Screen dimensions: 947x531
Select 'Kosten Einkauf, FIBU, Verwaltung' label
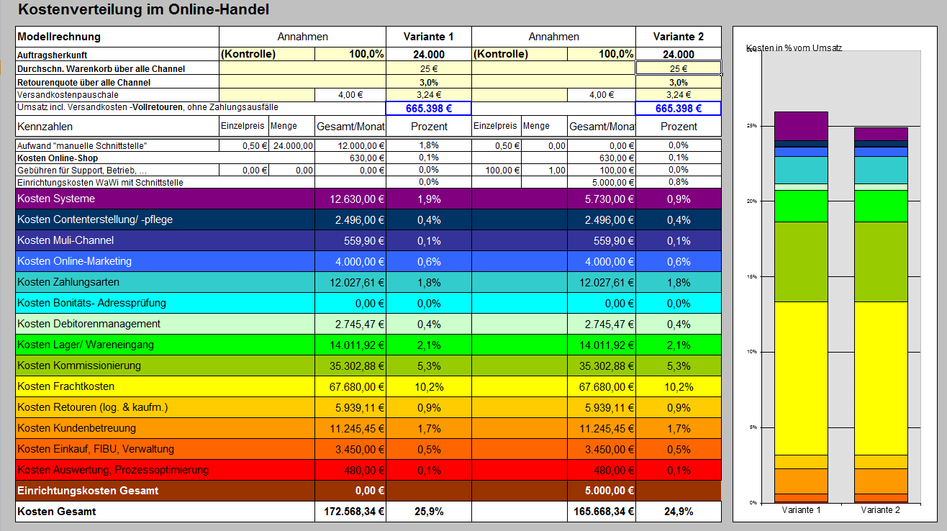[x=96, y=449]
